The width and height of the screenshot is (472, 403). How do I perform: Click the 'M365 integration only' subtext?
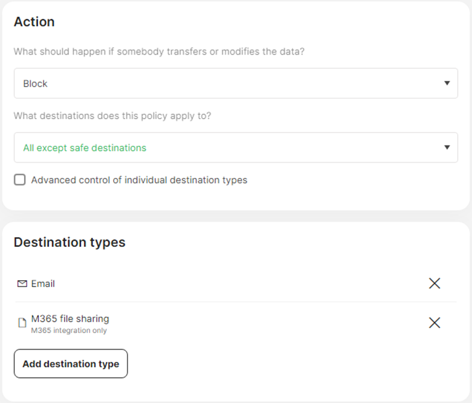[x=69, y=331]
